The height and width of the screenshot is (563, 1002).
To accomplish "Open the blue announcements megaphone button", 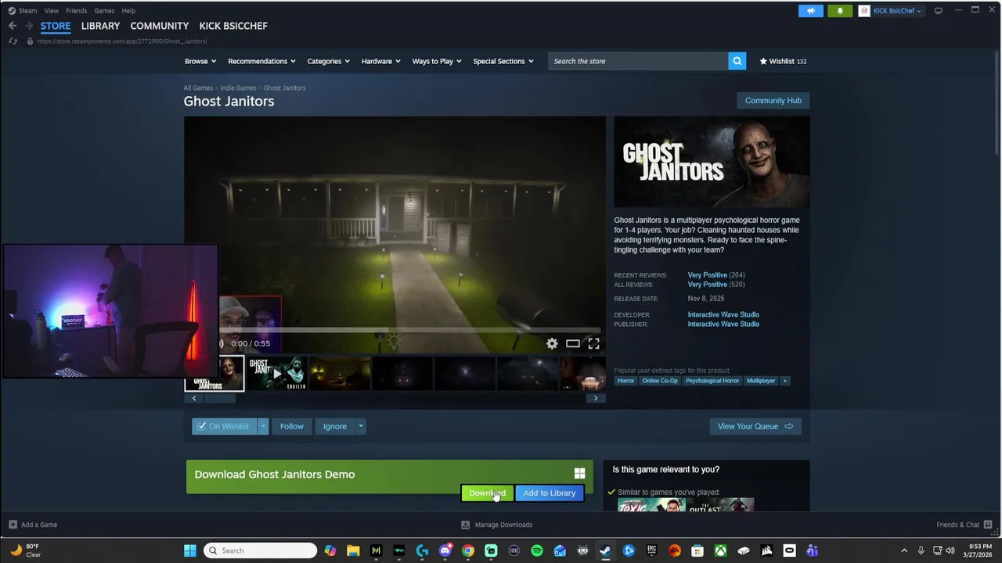I will 811,11.
